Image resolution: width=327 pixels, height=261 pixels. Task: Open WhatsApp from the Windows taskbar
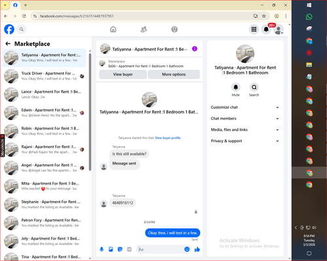point(309,17)
